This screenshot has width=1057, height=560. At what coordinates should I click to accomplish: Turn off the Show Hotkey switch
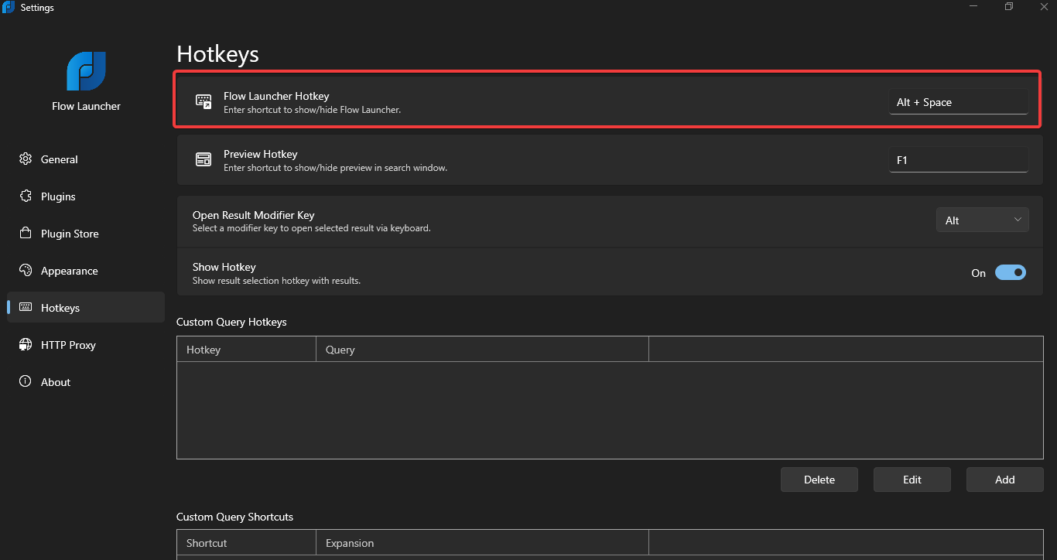(x=1011, y=272)
